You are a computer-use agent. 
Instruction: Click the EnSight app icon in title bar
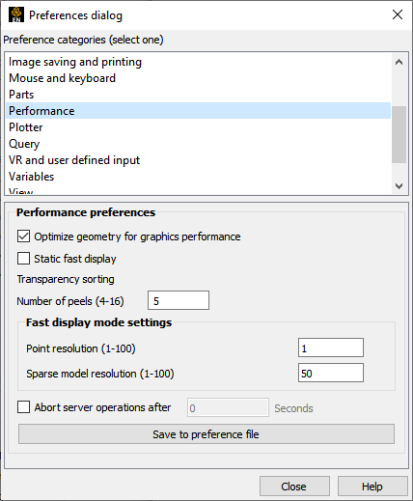click(x=16, y=14)
